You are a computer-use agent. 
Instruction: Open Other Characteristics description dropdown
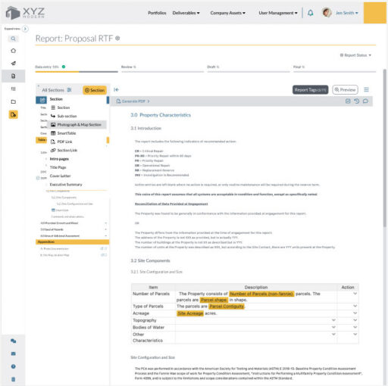(333, 334)
